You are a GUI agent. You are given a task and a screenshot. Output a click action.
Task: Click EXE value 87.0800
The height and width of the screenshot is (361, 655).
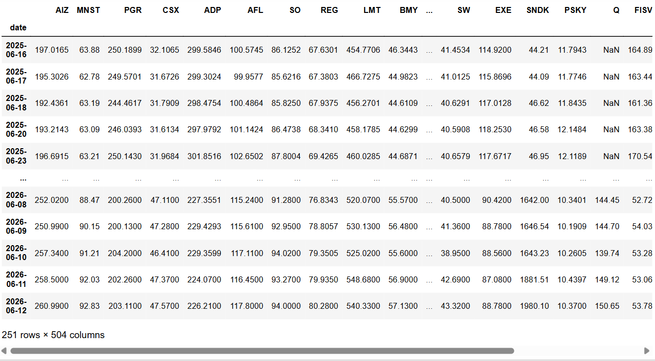click(497, 279)
